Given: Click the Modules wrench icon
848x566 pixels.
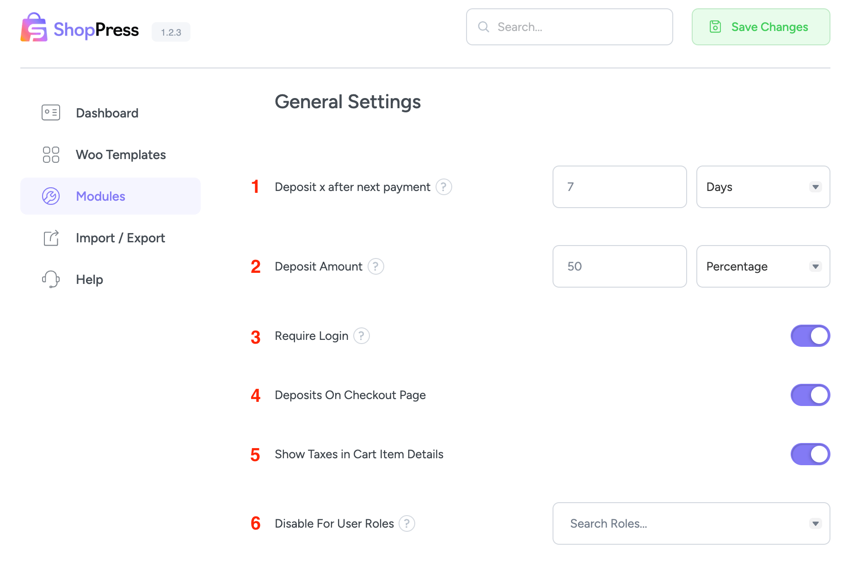Looking at the screenshot, I should coord(51,196).
